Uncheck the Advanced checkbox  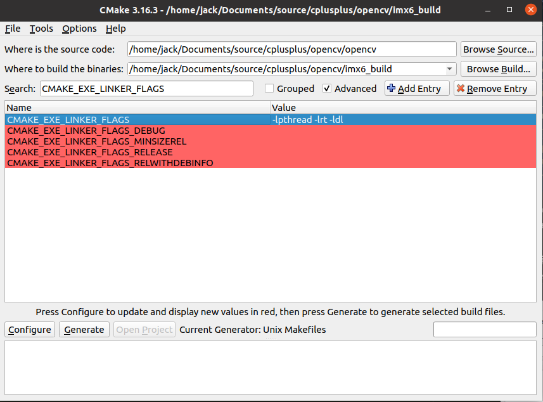(x=326, y=88)
